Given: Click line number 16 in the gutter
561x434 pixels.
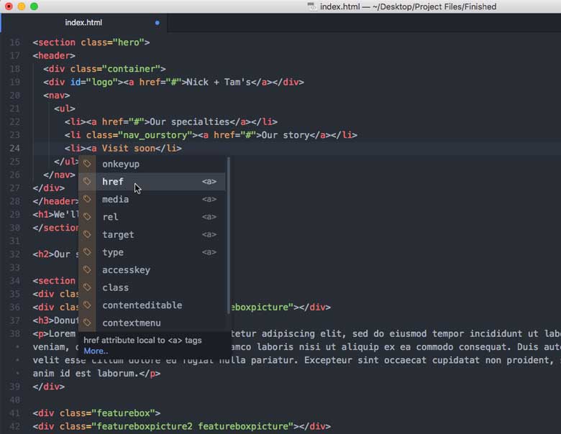Looking at the screenshot, I should point(14,42).
